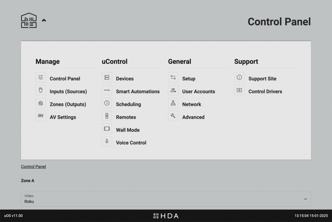The width and height of the screenshot is (332, 222).
Task: Open the Inputs (Sources) menu item
Action: pos(68,91)
